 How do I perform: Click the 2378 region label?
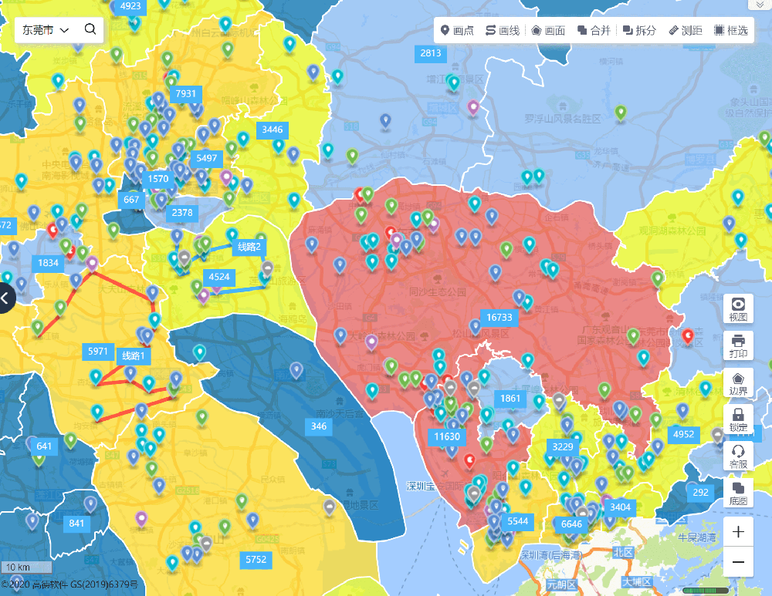click(x=182, y=213)
